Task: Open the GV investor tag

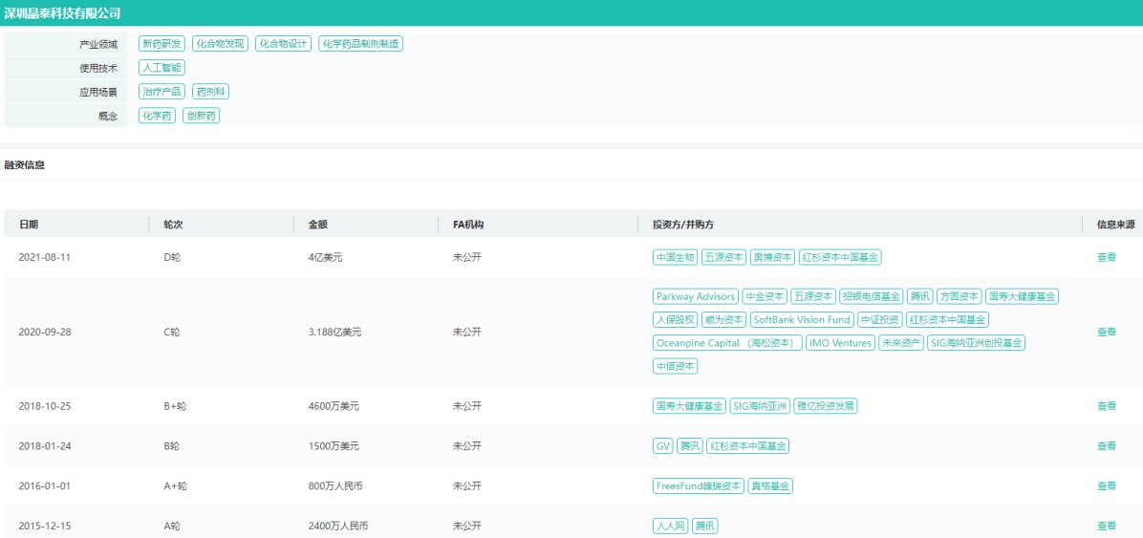Action: (663, 446)
